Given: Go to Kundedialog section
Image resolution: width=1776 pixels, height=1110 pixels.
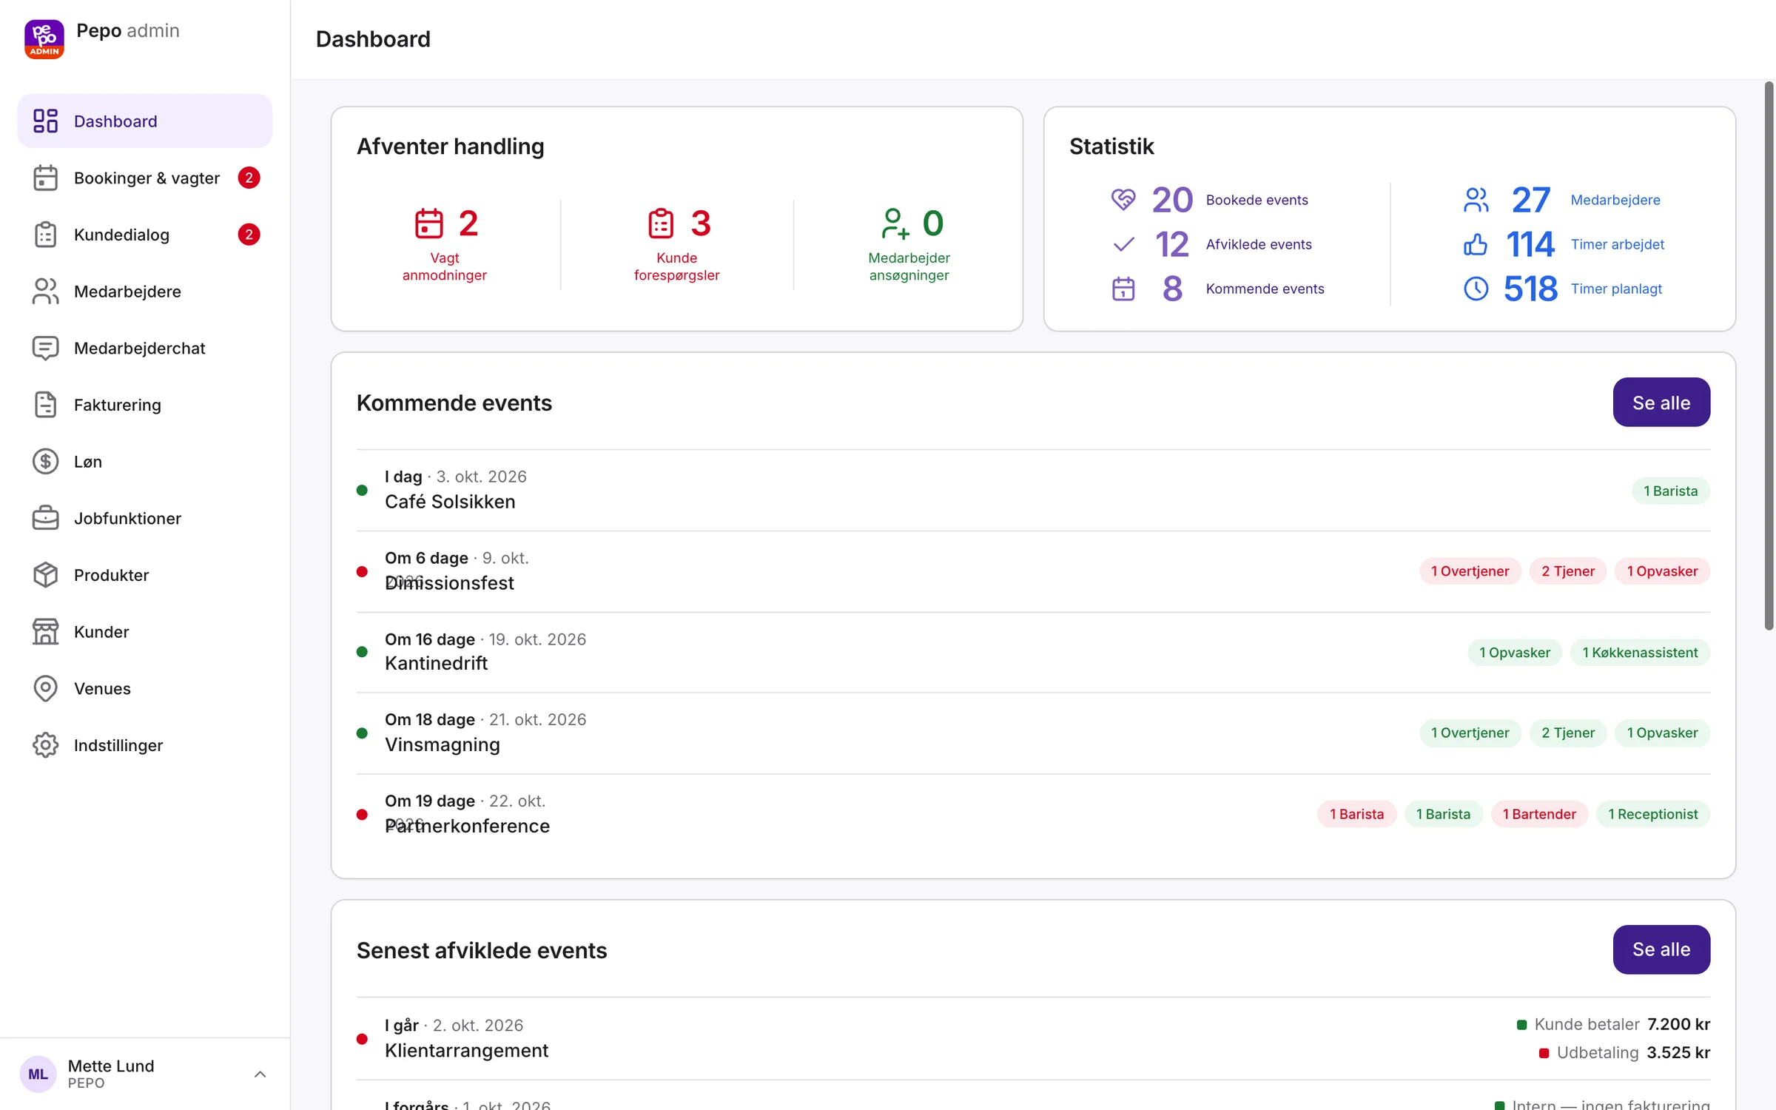Looking at the screenshot, I should point(145,235).
